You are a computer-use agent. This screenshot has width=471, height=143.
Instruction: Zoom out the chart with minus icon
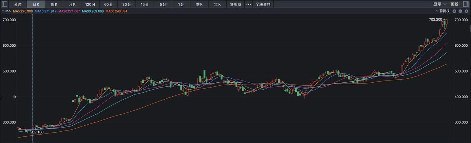tap(460, 11)
